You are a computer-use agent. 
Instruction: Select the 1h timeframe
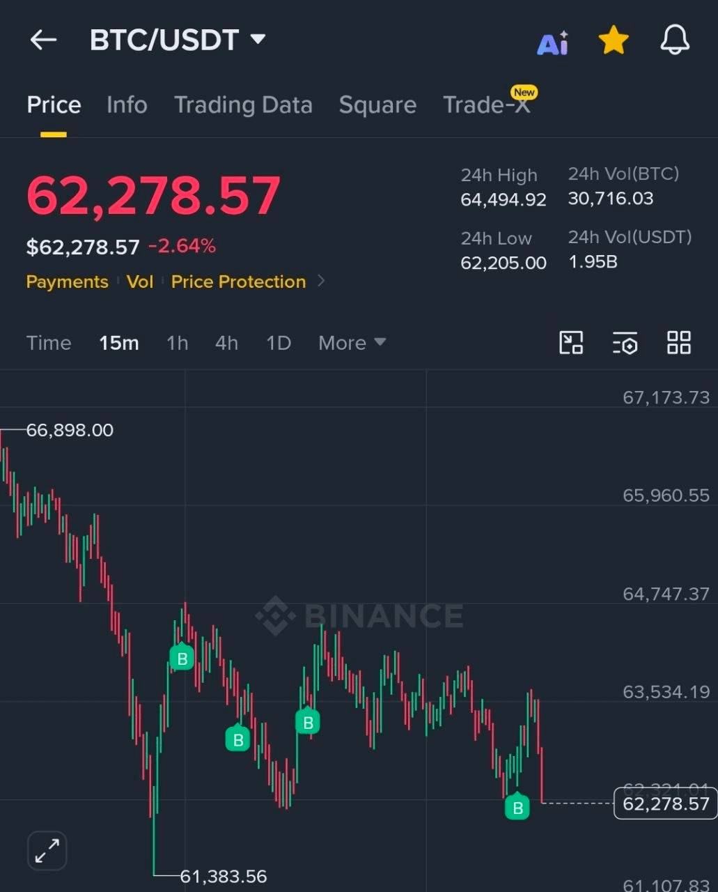click(177, 343)
